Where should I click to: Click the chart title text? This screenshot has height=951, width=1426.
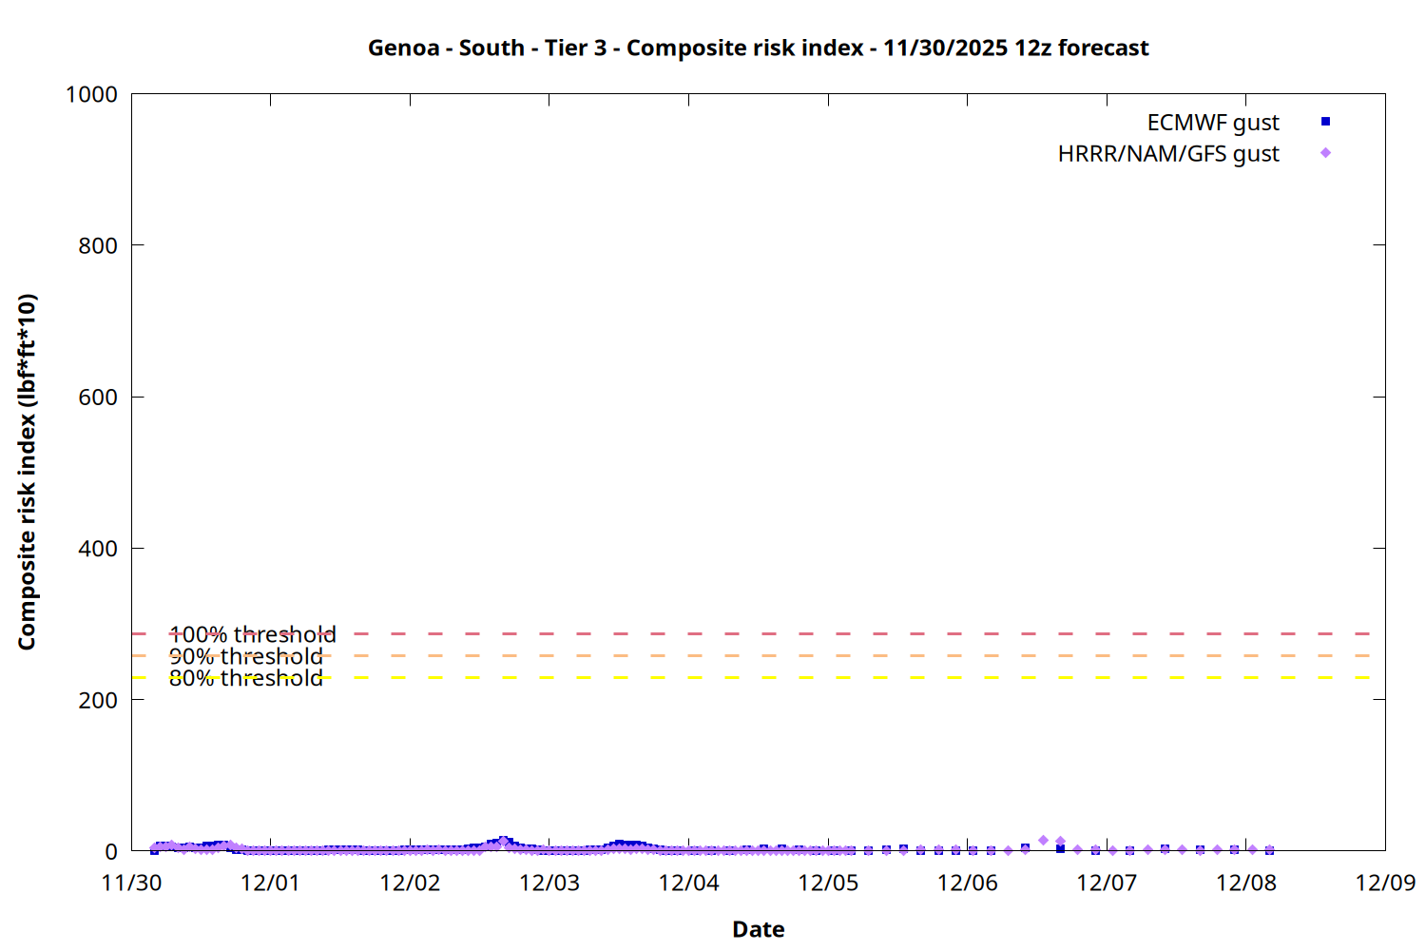point(758,48)
